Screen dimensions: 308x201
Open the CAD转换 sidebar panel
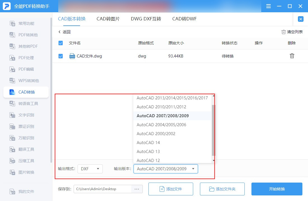click(x=26, y=92)
